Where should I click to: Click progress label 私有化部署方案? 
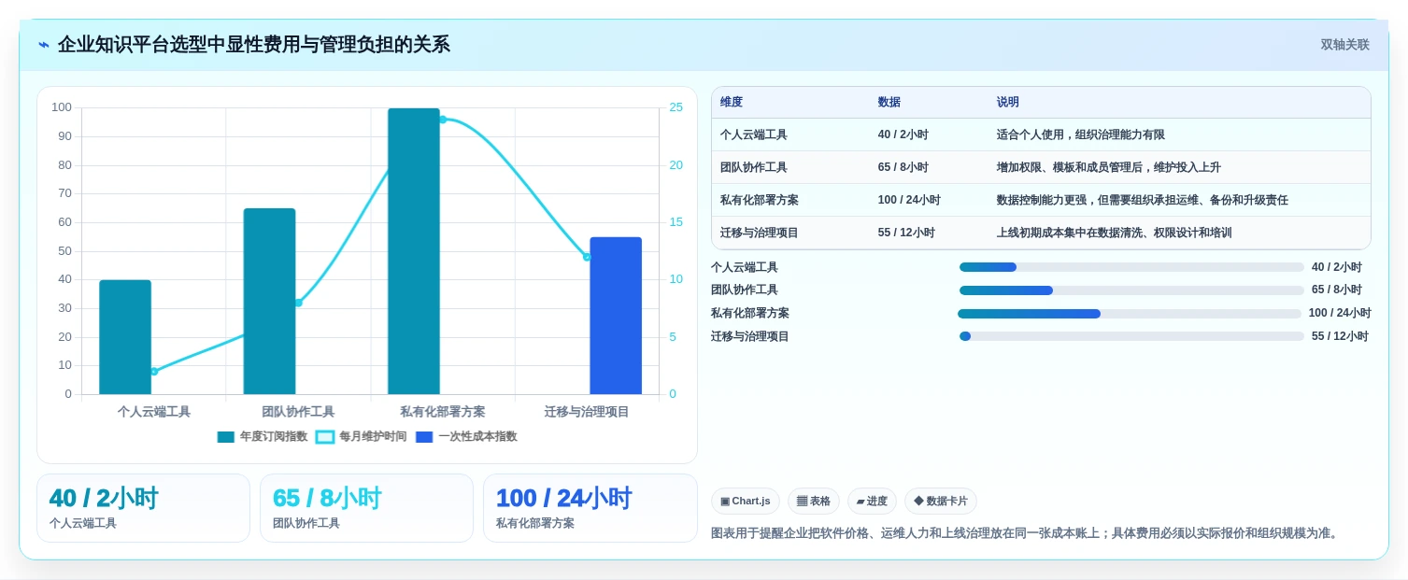pos(750,314)
